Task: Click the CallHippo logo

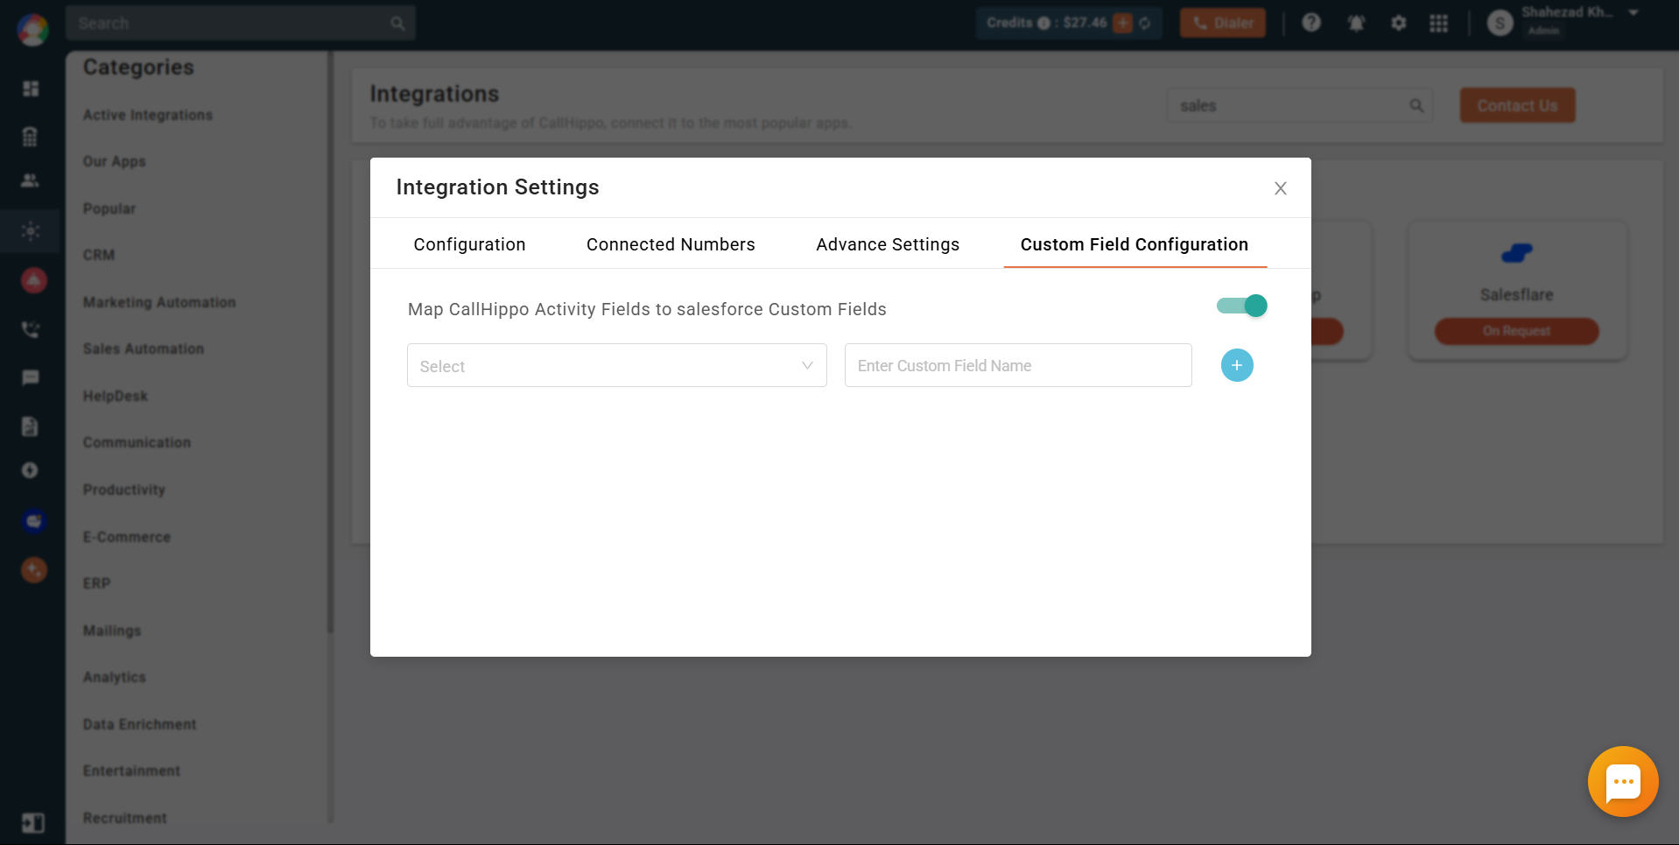Action: click(x=32, y=30)
